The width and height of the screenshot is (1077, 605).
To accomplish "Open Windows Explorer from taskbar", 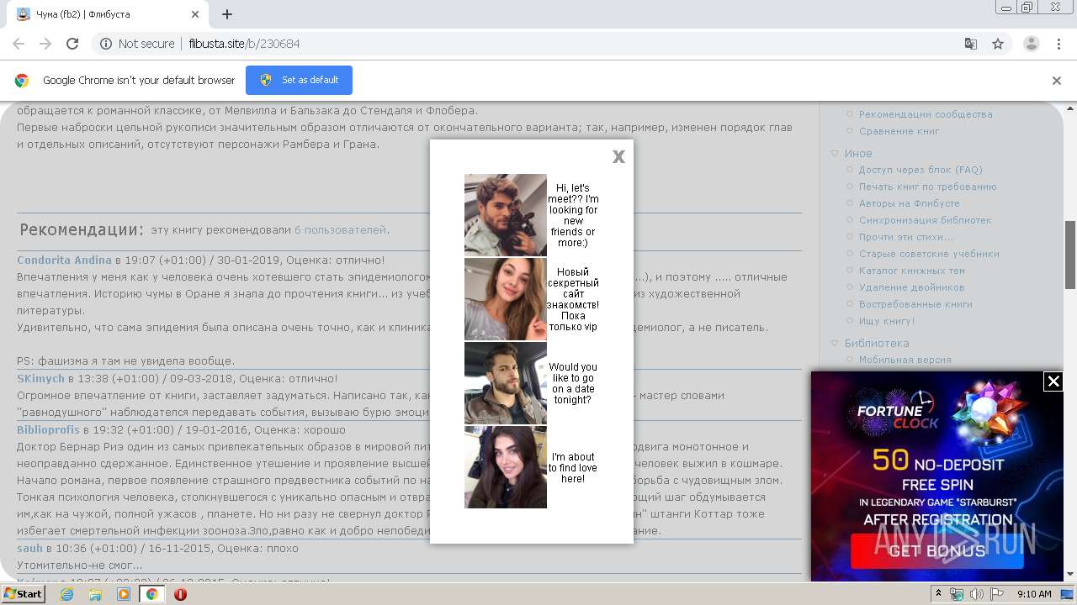I will pos(95,594).
